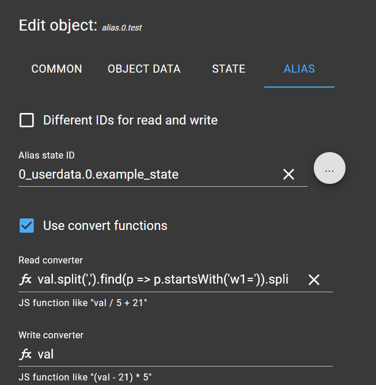Click fx icon beside Write converter

coord(25,354)
